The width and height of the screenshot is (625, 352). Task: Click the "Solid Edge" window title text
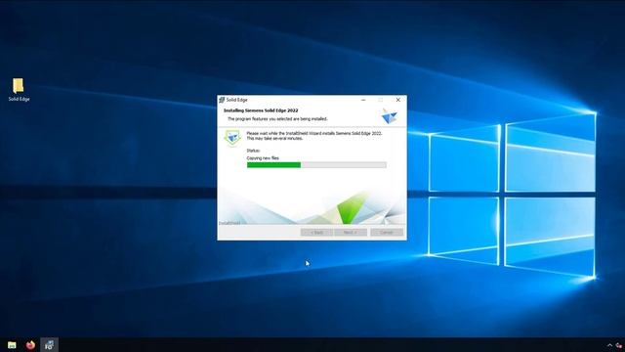coord(236,100)
